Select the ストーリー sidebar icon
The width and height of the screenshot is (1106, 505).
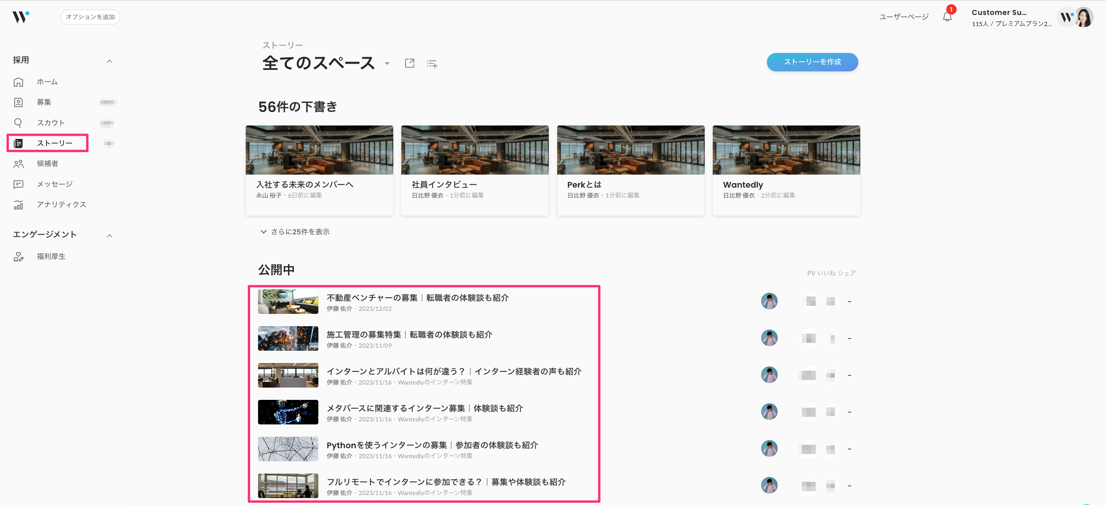[18, 143]
